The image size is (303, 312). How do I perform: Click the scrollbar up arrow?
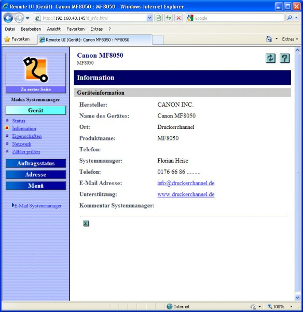[x=297, y=50]
